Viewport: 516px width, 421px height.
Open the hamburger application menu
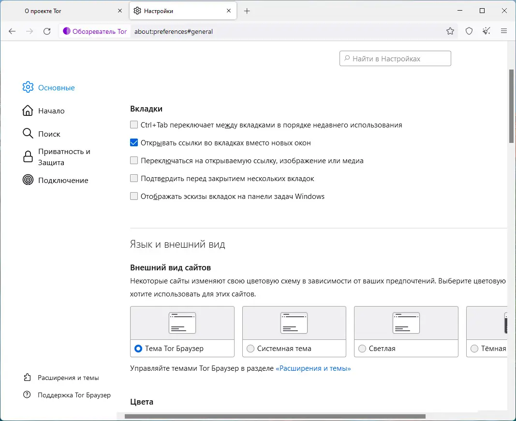(503, 31)
